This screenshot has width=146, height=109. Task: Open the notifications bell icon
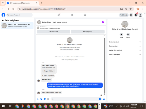point(136,15)
